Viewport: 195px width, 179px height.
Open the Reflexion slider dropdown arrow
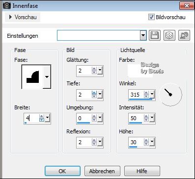click(x=100, y=142)
